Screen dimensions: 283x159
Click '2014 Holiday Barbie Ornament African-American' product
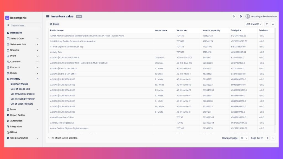click(73, 41)
